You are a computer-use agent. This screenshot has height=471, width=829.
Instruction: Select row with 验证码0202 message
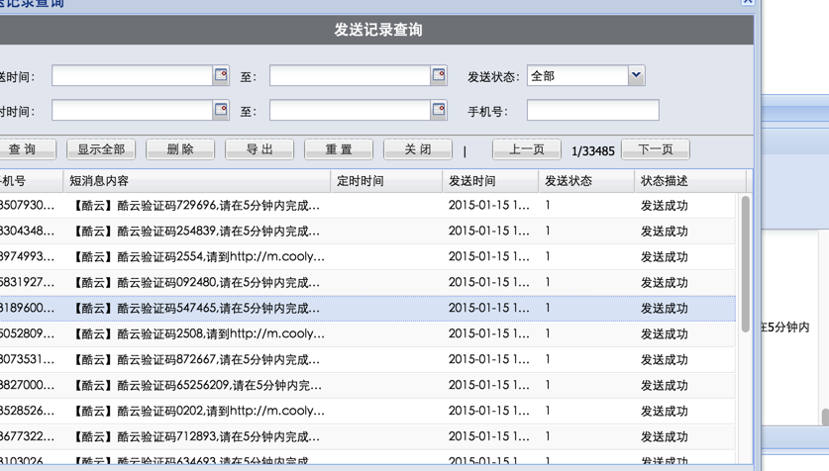[367, 411]
